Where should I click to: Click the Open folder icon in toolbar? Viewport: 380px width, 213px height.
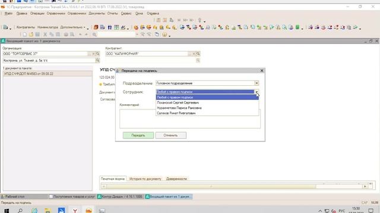(x=31, y=34)
